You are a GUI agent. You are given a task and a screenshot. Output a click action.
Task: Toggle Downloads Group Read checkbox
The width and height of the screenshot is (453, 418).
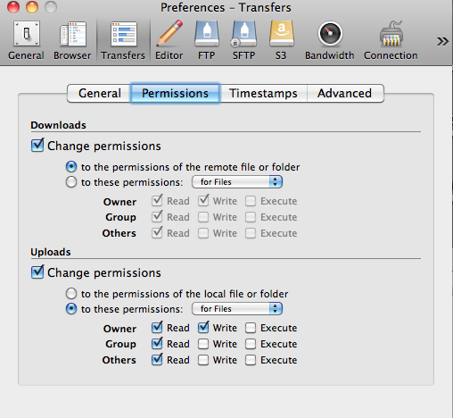click(x=157, y=217)
